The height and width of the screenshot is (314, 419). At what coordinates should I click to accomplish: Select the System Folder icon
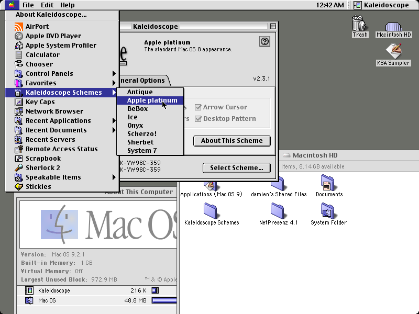pos(328,211)
